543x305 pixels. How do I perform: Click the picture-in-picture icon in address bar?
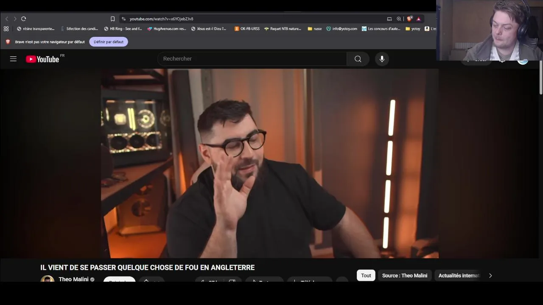(389, 19)
